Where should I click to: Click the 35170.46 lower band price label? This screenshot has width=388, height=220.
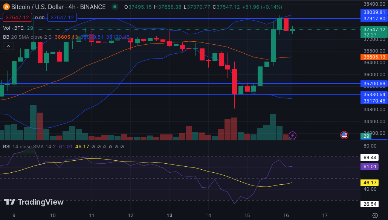[x=374, y=101]
